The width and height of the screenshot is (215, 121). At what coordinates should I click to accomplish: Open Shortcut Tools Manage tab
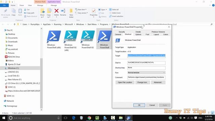pos(40,5)
